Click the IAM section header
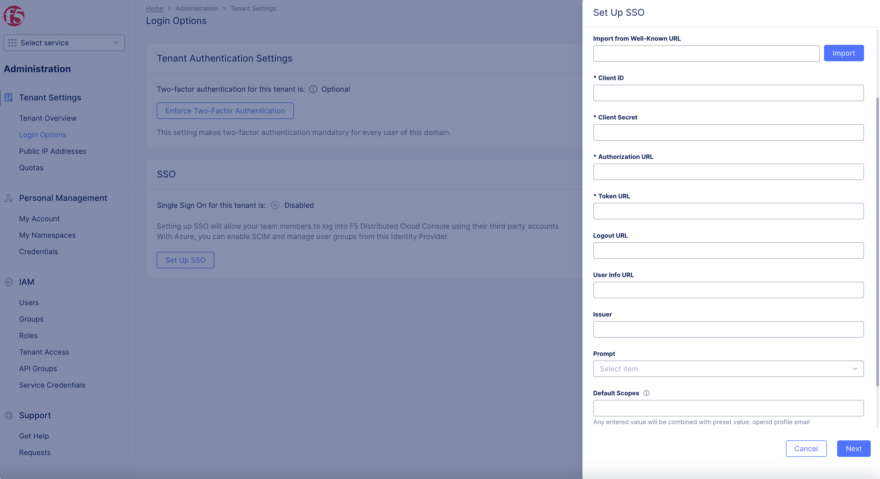 27,282
